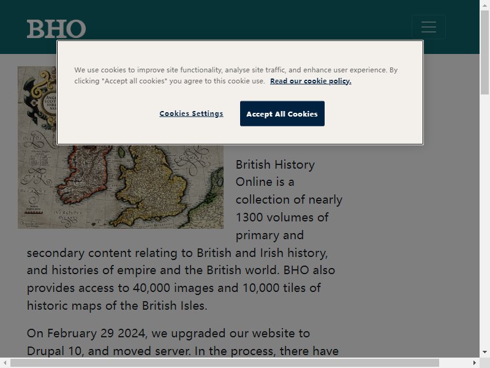The image size is (490, 368).
Task: Click the scroll down arrow
Action: (484, 353)
